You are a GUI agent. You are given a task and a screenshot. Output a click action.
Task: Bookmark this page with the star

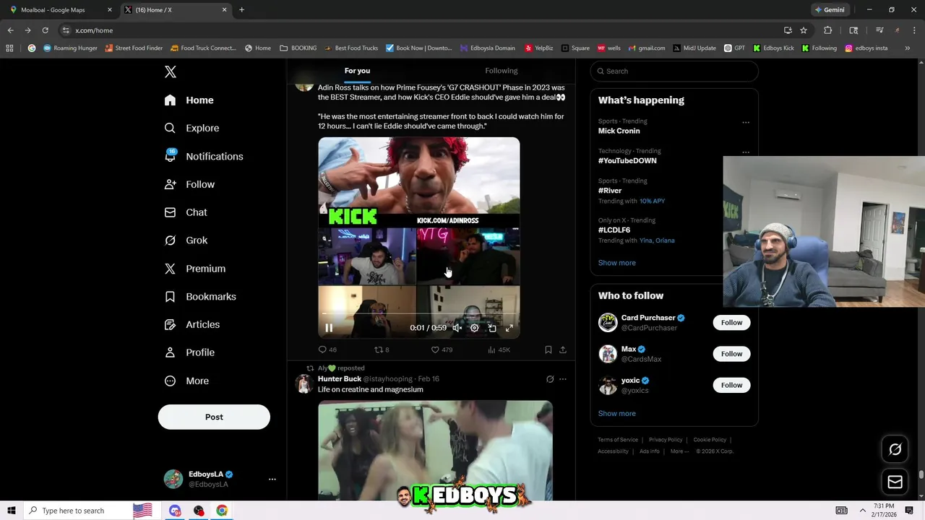[x=804, y=30]
